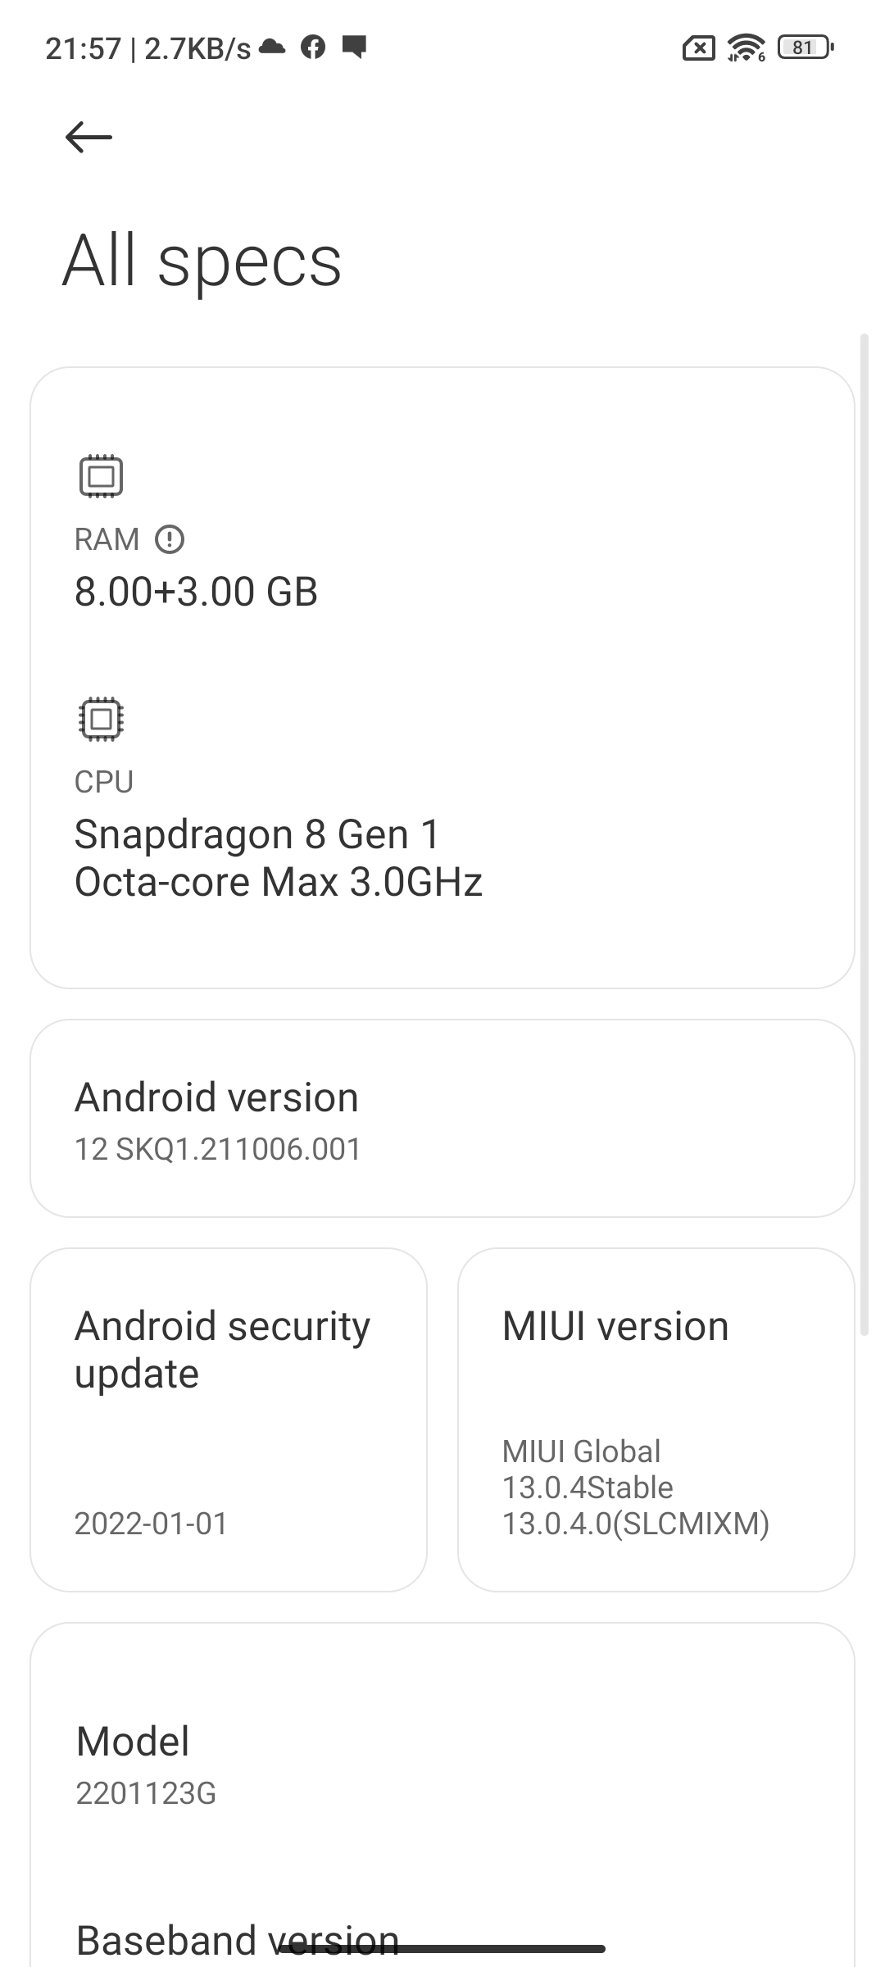The width and height of the screenshot is (885, 1967).
Task: Tap the RAM value 8.00+3.00 GB
Action: (x=196, y=592)
